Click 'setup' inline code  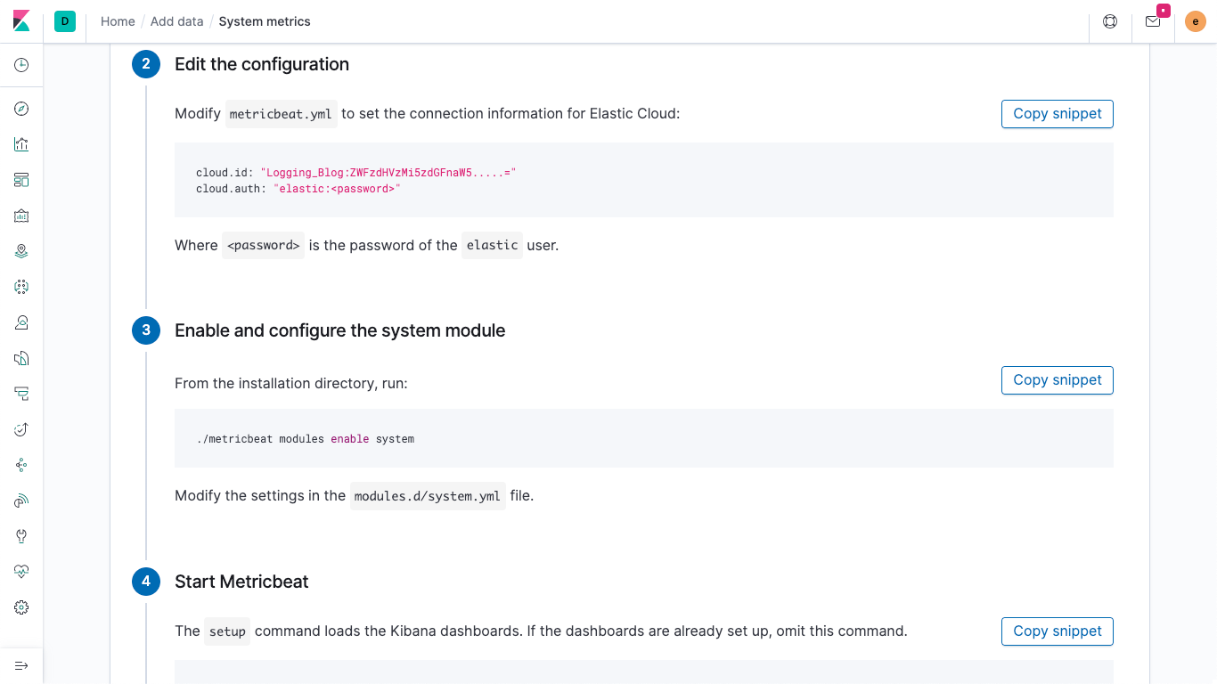tap(227, 631)
